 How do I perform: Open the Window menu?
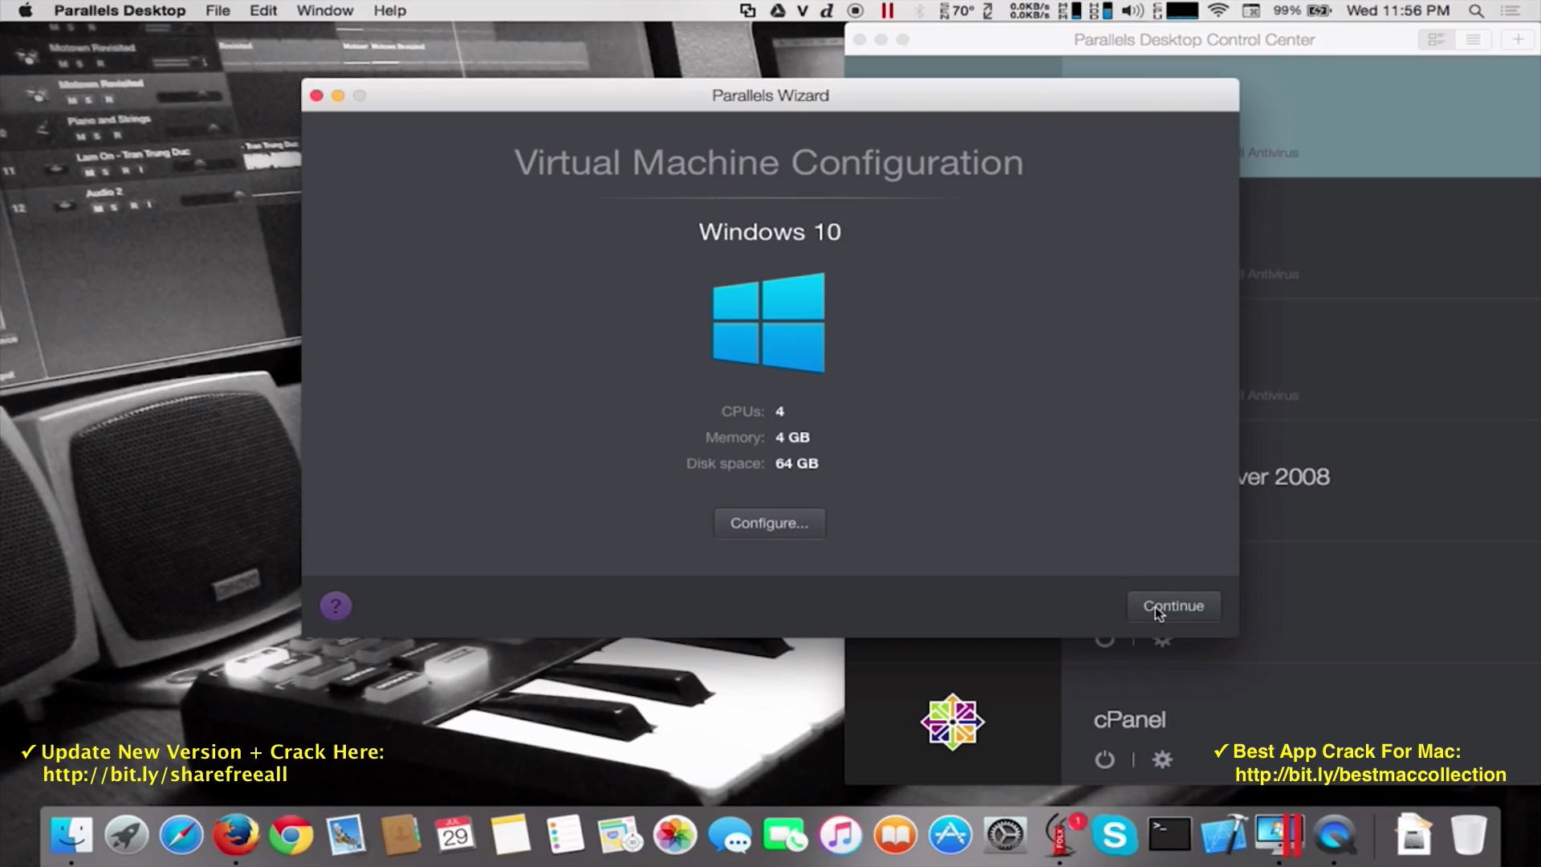click(x=324, y=10)
